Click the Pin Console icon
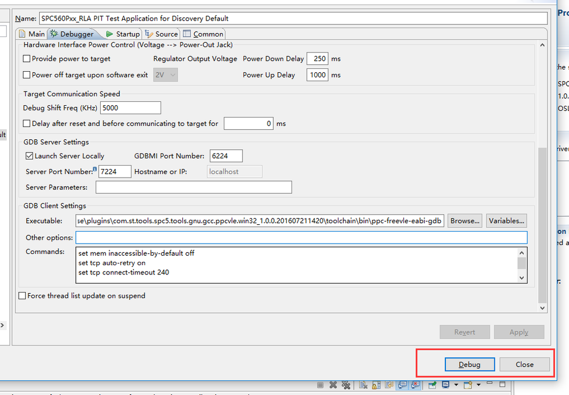Viewport: 569px width, 395px height. (432, 385)
